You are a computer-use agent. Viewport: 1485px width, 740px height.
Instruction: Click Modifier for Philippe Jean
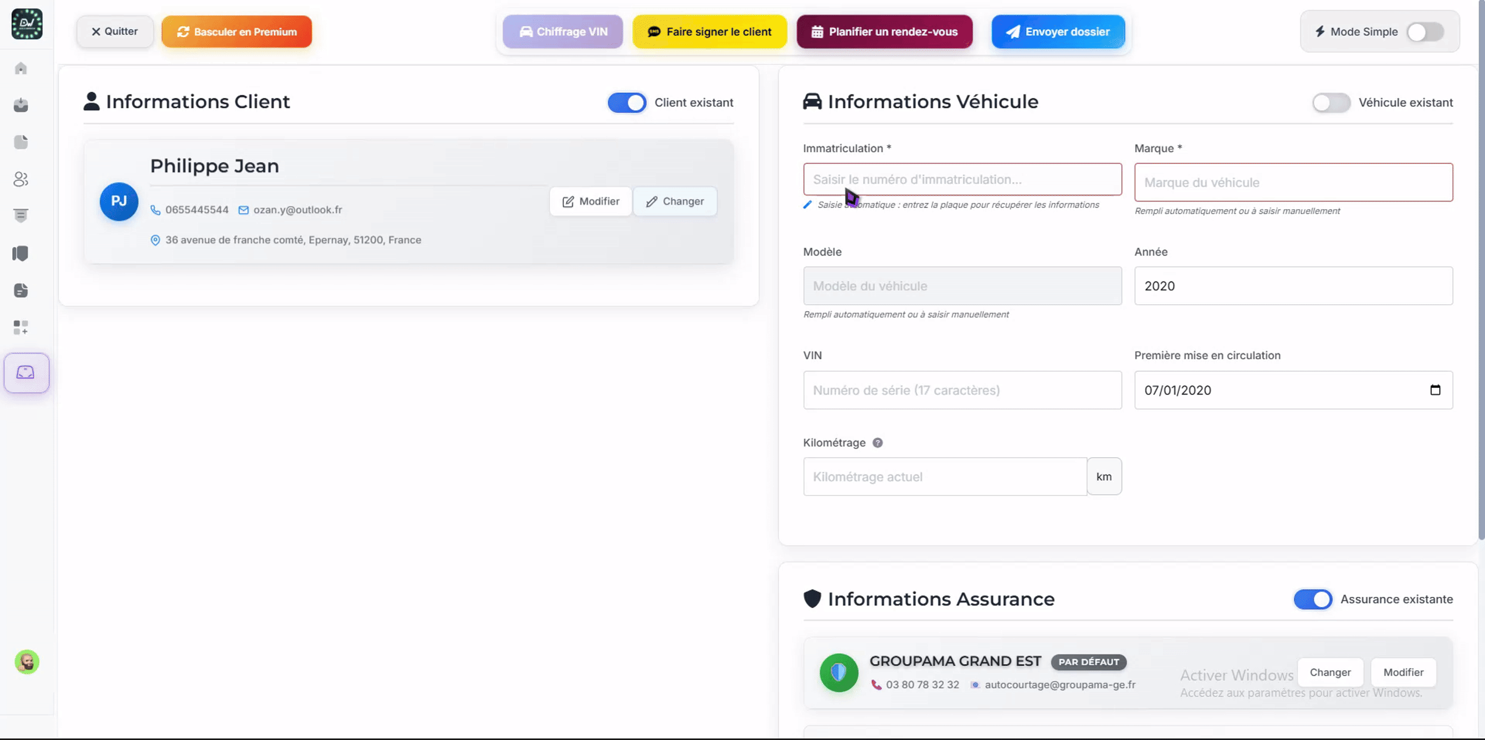[591, 201]
